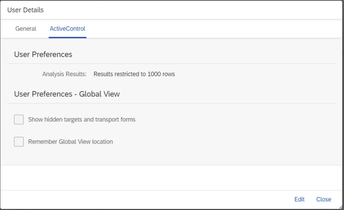Close the User Details dialog via Close link
This screenshot has width=344, height=210.
[323, 199]
